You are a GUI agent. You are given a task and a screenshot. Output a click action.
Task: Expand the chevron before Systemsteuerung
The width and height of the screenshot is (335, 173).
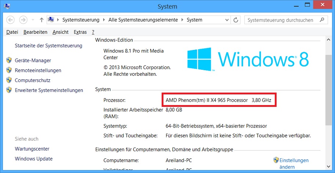click(x=58, y=20)
